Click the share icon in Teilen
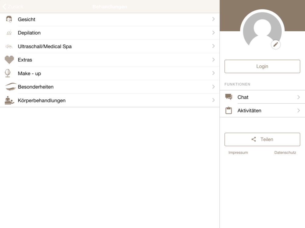 point(254,139)
